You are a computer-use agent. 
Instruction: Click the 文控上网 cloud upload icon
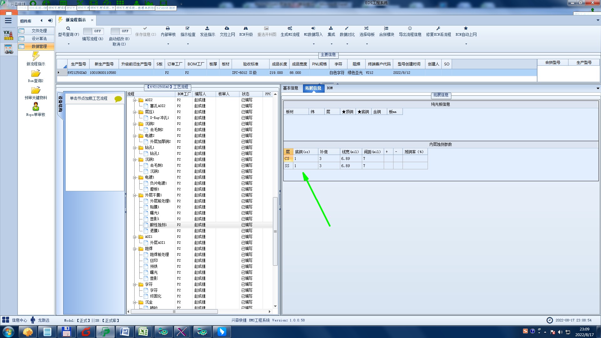coord(227,28)
